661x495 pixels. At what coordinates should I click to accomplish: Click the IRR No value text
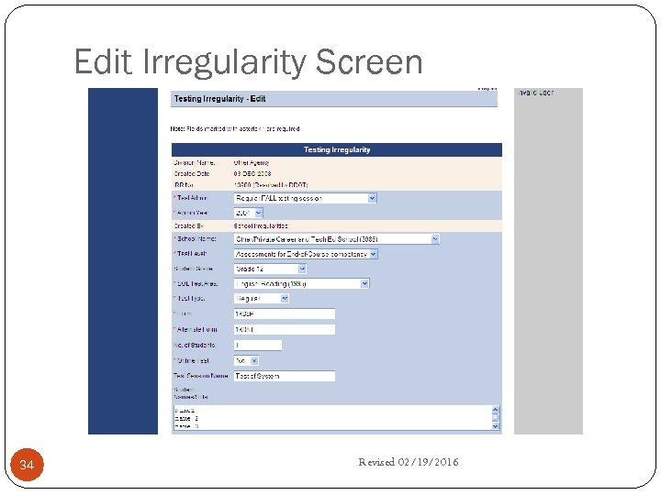click(x=271, y=185)
